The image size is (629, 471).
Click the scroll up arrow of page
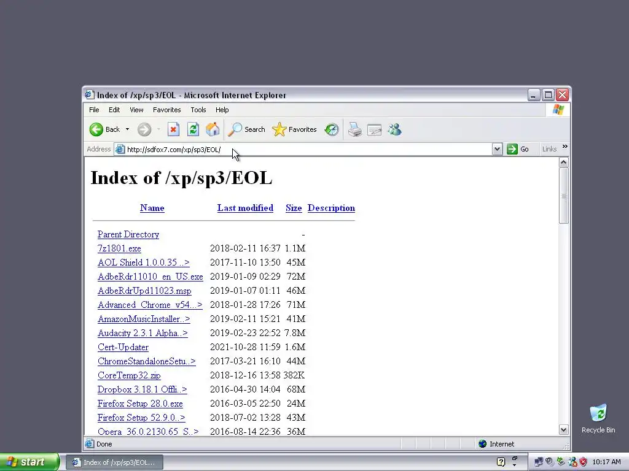[x=564, y=162]
